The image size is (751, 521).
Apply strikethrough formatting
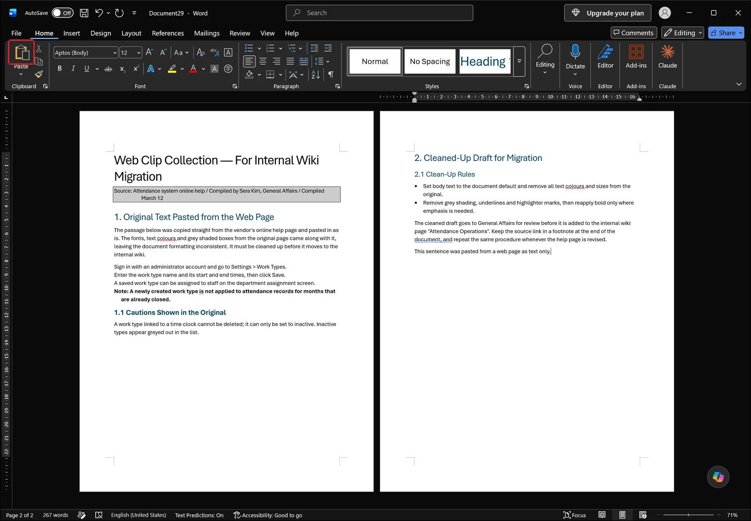108,69
